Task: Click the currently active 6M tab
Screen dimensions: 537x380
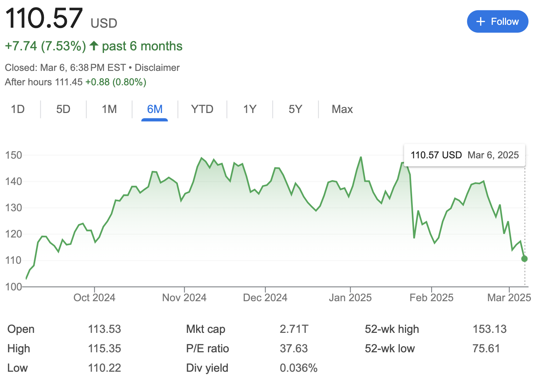Action: pos(154,109)
